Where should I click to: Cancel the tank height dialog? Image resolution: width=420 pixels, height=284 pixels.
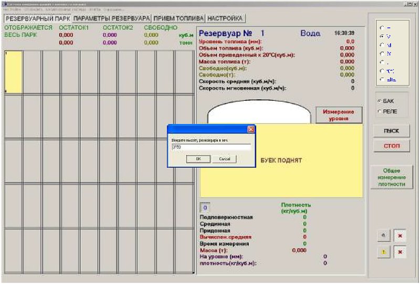225,159
